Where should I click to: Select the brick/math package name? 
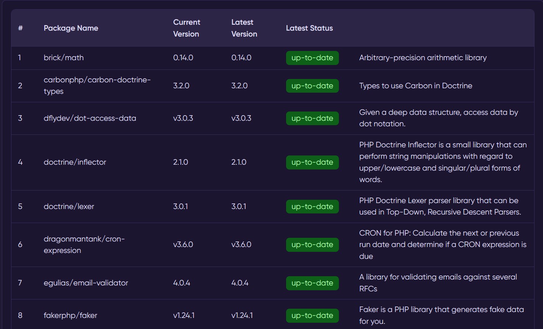pos(63,58)
